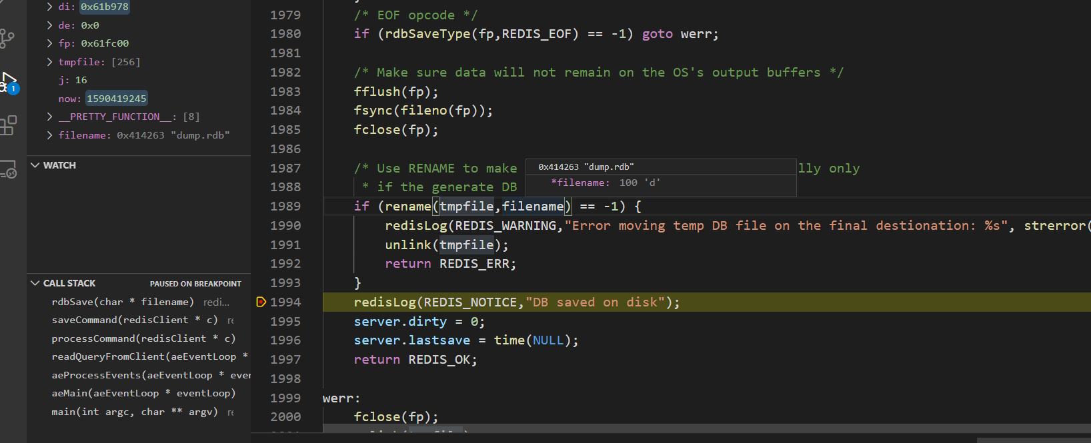Select processCommand stack frame
The height and width of the screenshot is (443, 1091).
139,338
